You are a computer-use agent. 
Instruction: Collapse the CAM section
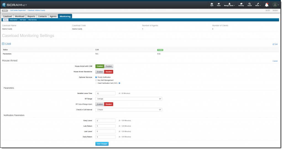click(3, 44)
